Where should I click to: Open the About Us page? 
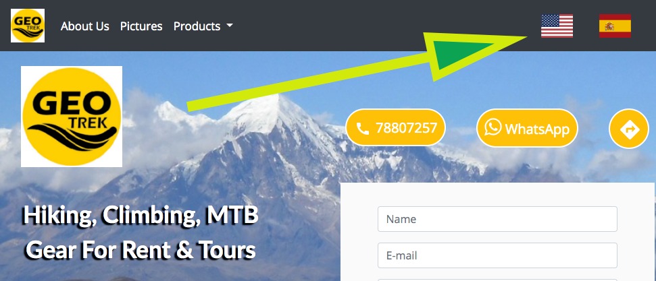tap(85, 26)
